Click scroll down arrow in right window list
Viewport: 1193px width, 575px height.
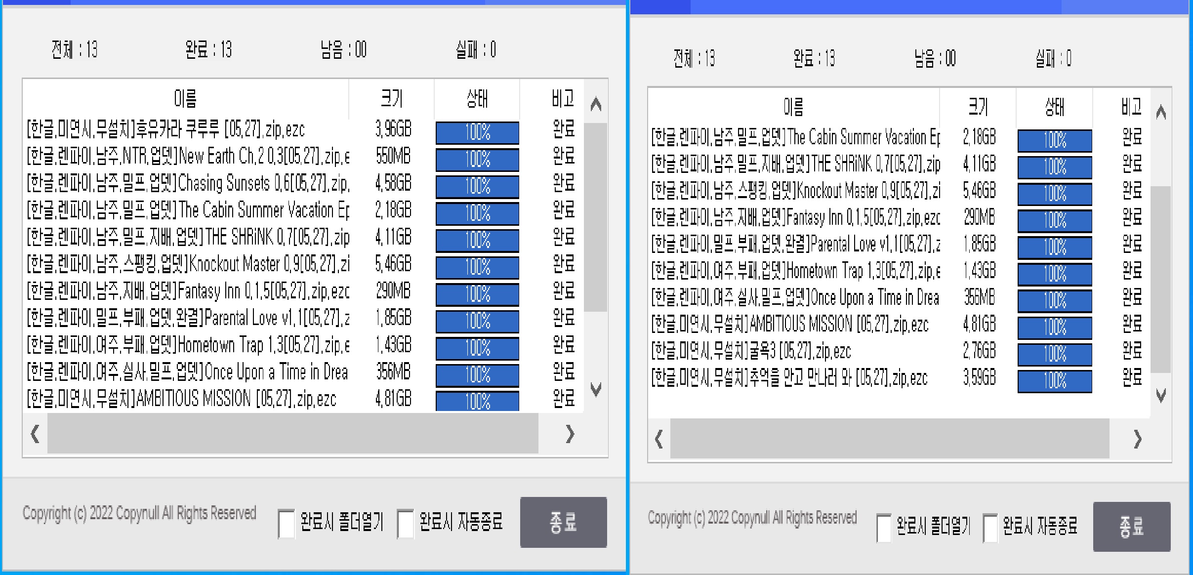(1161, 395)
